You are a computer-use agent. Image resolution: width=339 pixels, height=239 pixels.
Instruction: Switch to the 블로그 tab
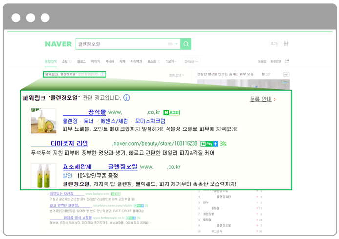coord(81,62)
